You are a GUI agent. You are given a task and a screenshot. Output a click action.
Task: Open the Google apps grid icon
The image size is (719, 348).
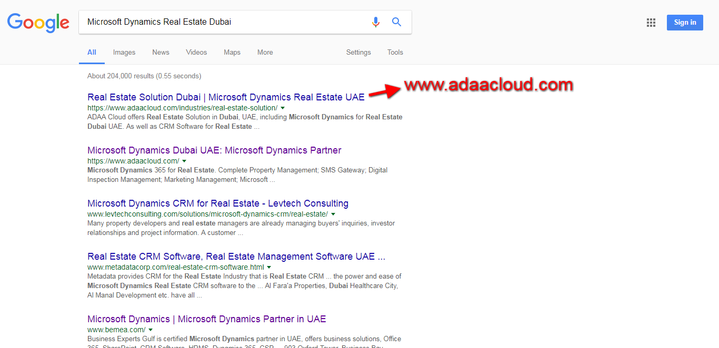pos(651,23)
